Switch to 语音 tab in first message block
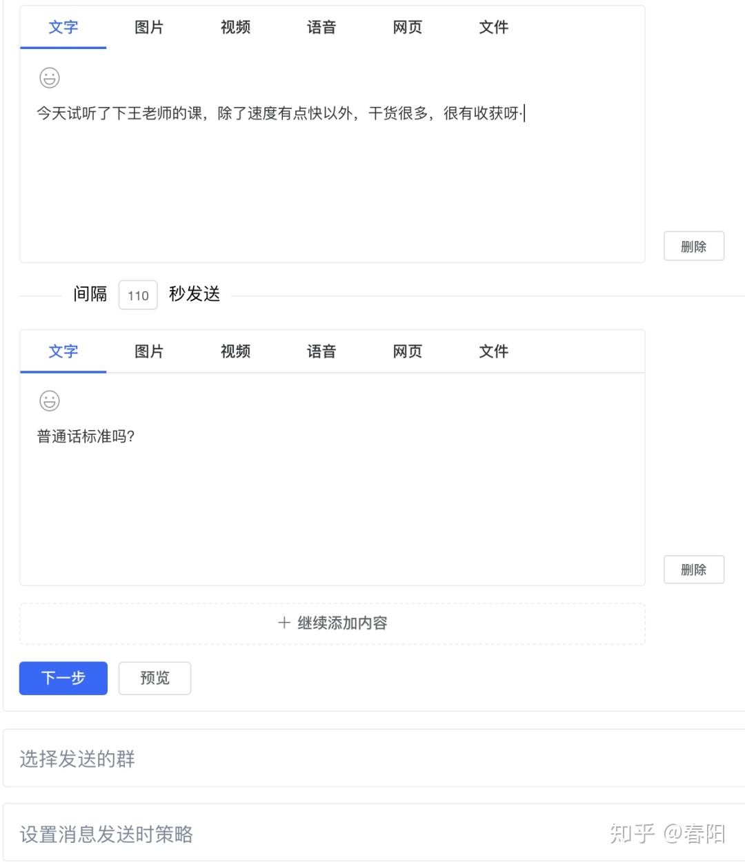745x865 pixels. point(321,28)
